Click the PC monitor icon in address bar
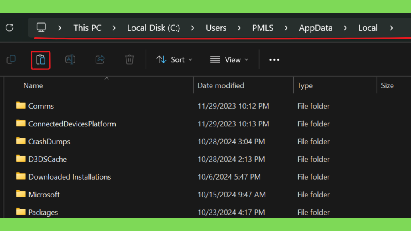Viewport: 411px width, 231px height. click(41, 28)
